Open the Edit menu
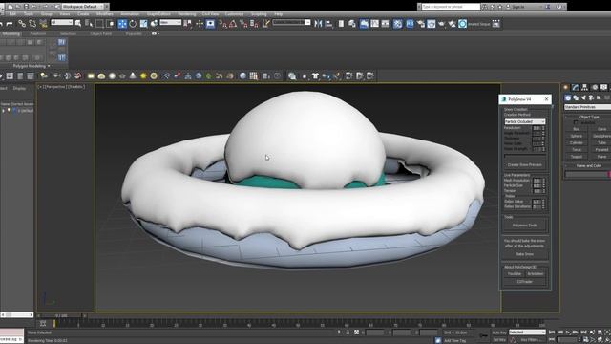The width and height of the screenshot is (611, 344). 12,14
